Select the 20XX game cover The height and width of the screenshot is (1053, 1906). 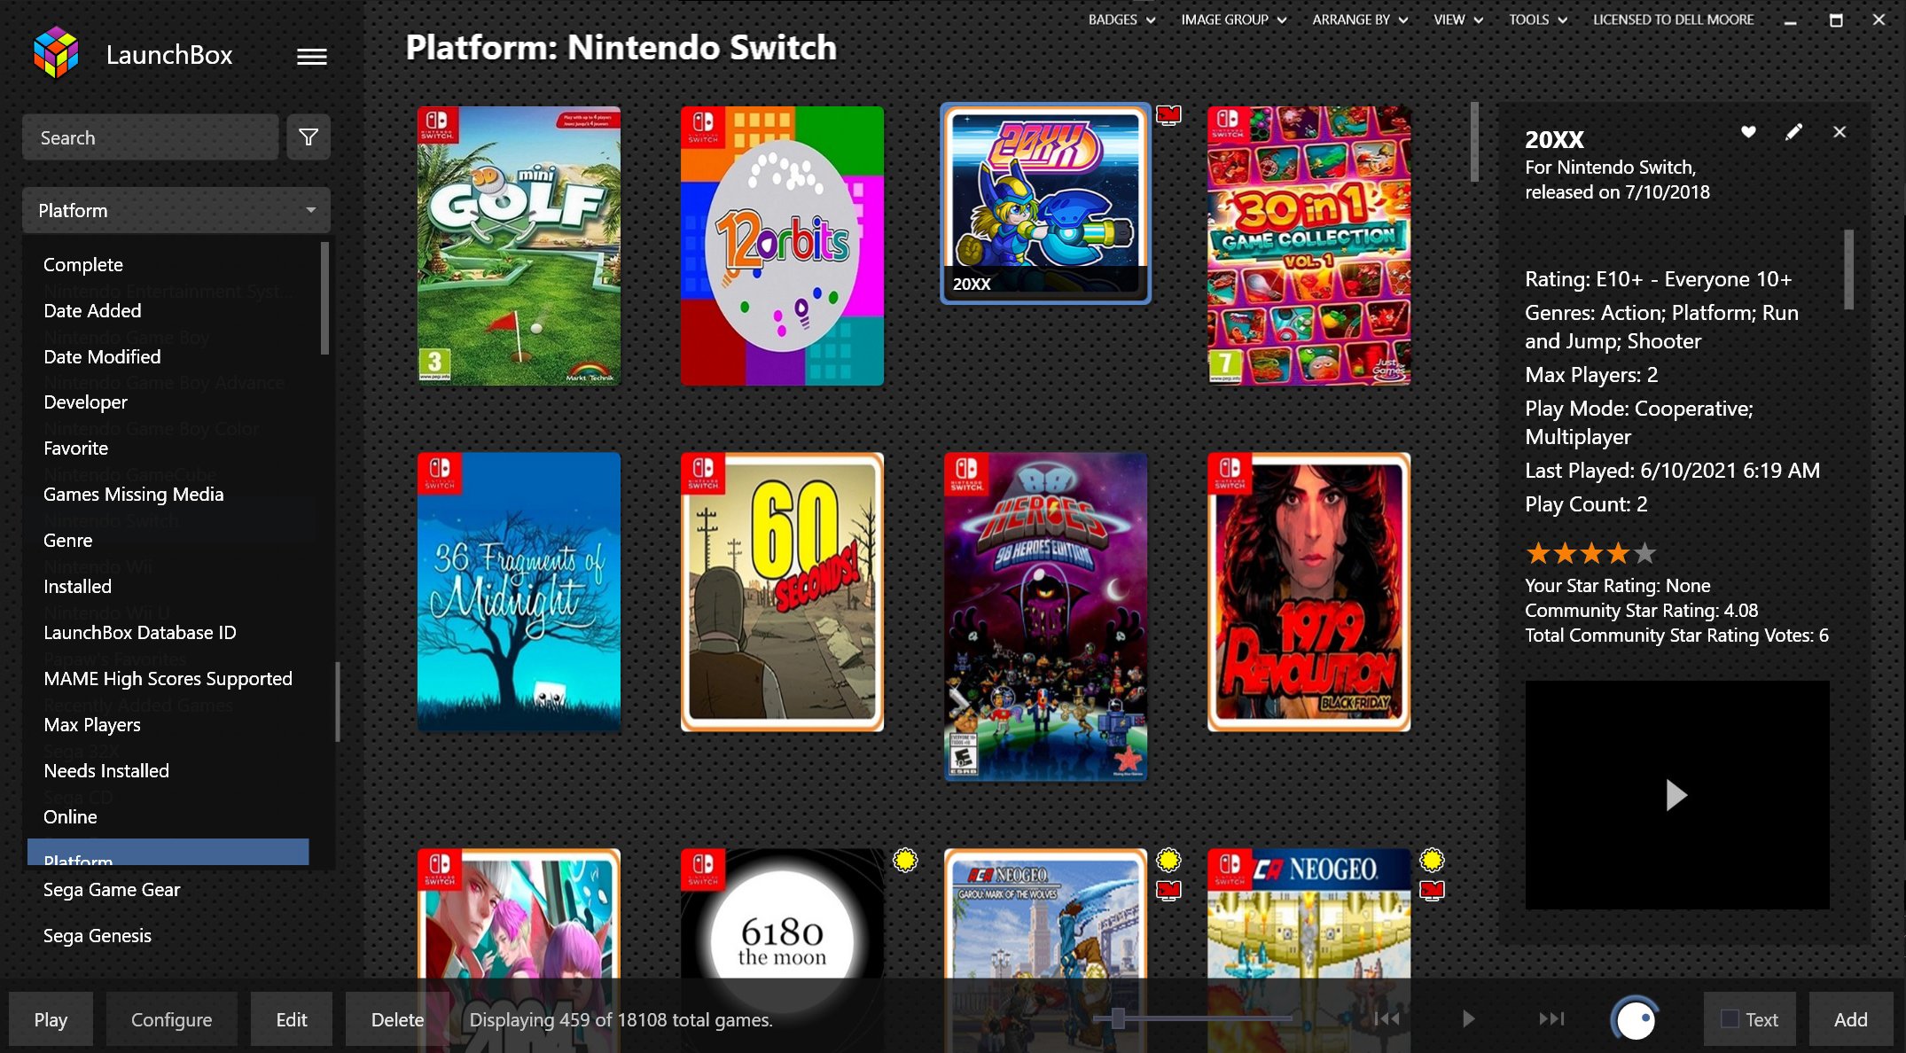pyautogui.click(x=1045, y=203)
